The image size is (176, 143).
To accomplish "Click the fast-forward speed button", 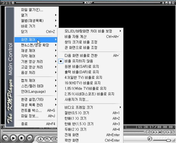I will [160, 132].
